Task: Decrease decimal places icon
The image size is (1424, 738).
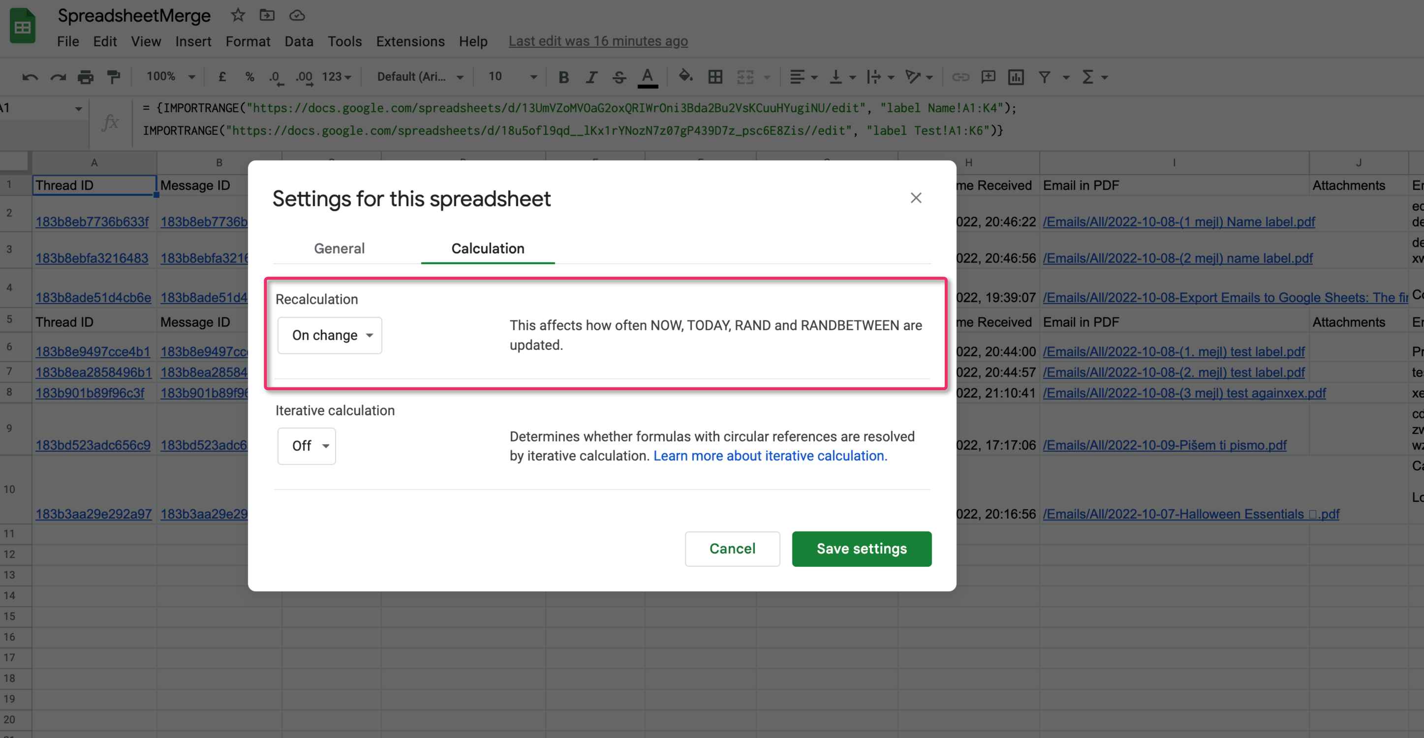Action: coord(277,77)
